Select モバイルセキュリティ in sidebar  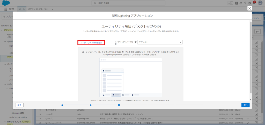(18, 117)
